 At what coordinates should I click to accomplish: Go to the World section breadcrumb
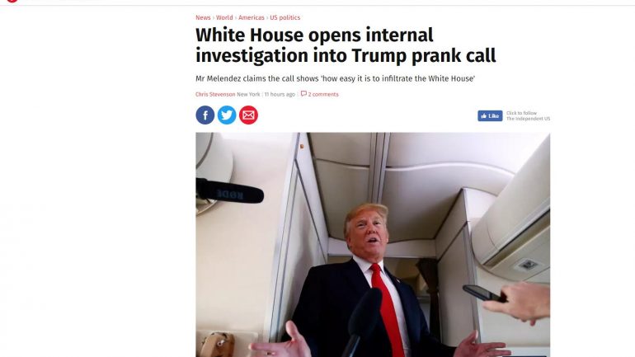click(x=224, y=18)
